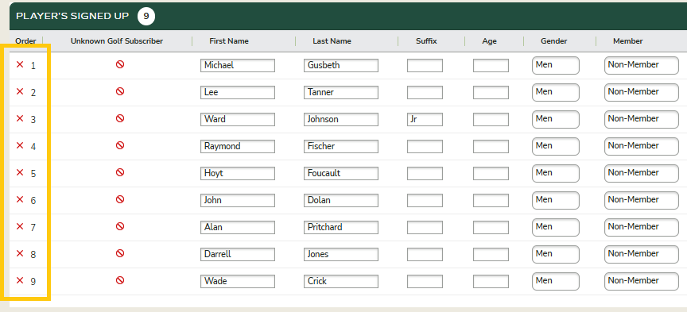Click the subscriber status icon for Ward Johnson

coord(120,118)
